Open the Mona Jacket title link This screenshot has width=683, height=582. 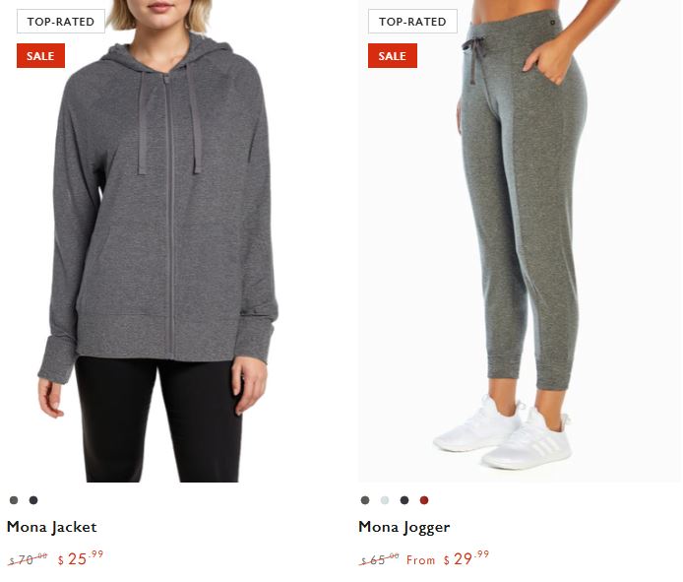tap(52, 527)
